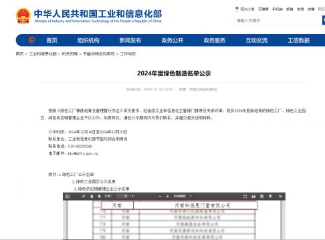Viewport: 325px width, 240px height.
Task: Open 首页 in the main navigation
Action: (51, 40)
